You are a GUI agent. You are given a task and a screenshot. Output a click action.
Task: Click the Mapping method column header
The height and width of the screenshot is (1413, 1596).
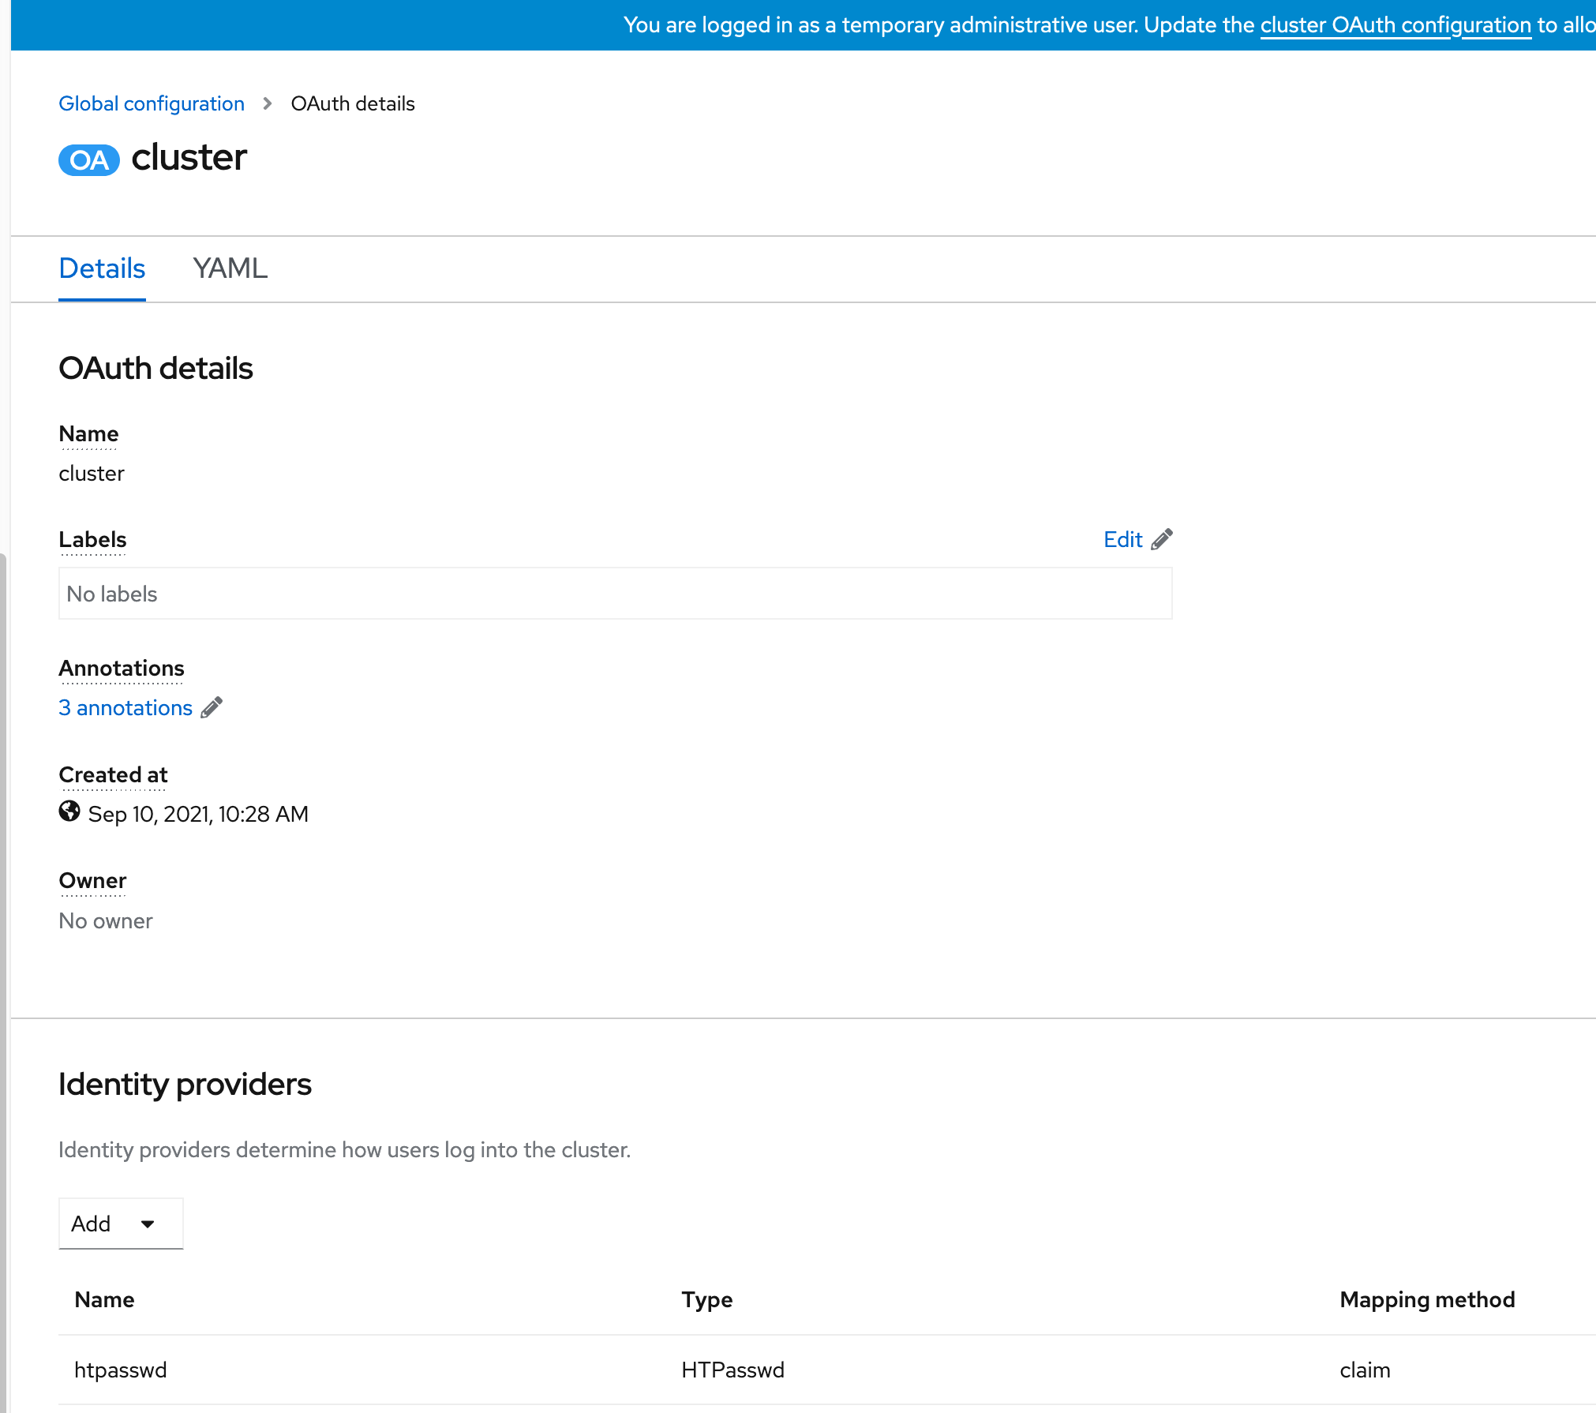(x=1427, y=1299)
